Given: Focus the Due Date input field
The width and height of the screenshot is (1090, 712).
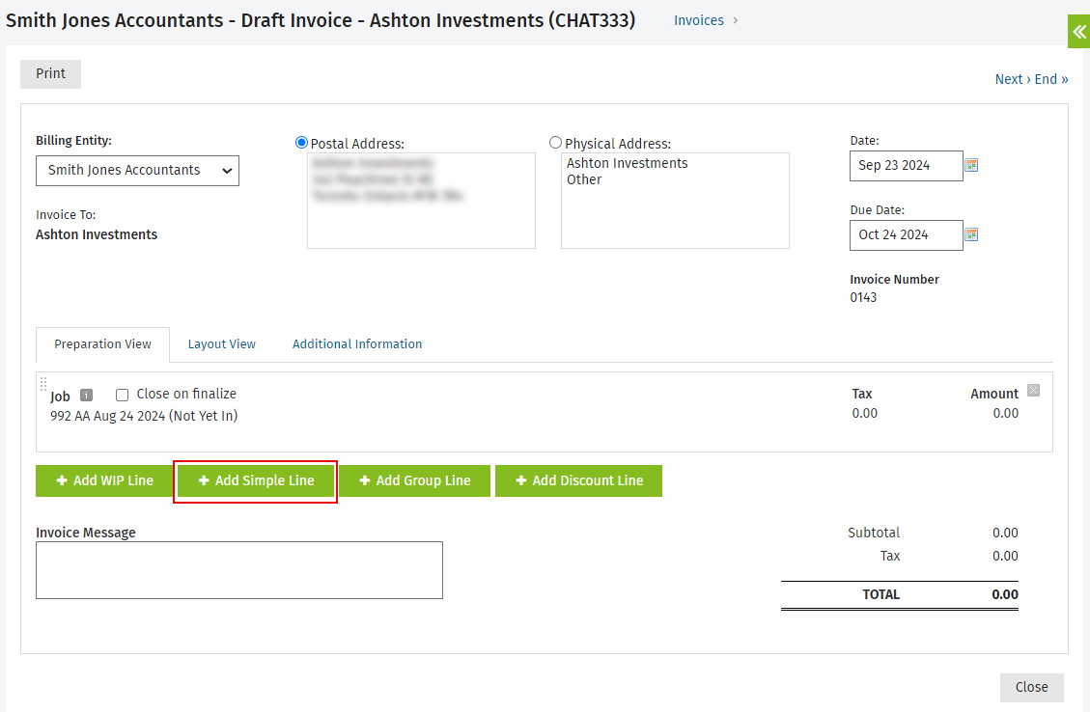Looking at the screenshot, I should pyautogui.click(x=907, y=235).
